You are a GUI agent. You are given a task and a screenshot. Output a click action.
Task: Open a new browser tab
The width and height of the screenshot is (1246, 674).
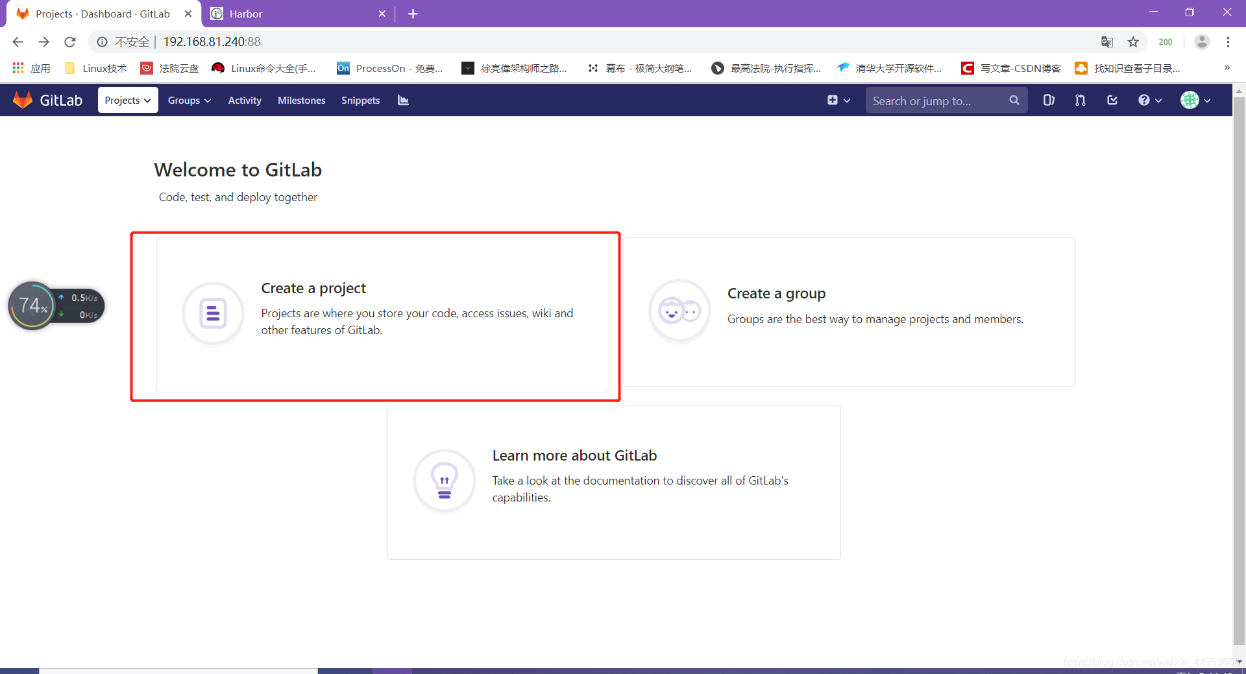coord(413,14)
